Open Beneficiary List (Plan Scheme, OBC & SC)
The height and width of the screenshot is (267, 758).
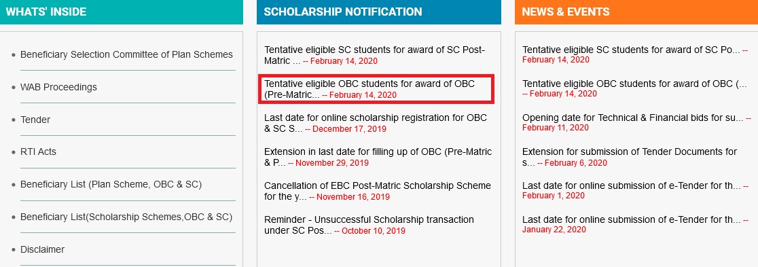point(111,184)
